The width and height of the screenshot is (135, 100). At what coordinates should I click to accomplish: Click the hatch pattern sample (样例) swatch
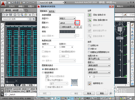pos(67,32)
